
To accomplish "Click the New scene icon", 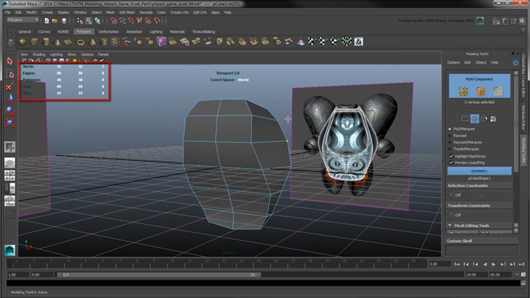I will (x=47, y=20).
